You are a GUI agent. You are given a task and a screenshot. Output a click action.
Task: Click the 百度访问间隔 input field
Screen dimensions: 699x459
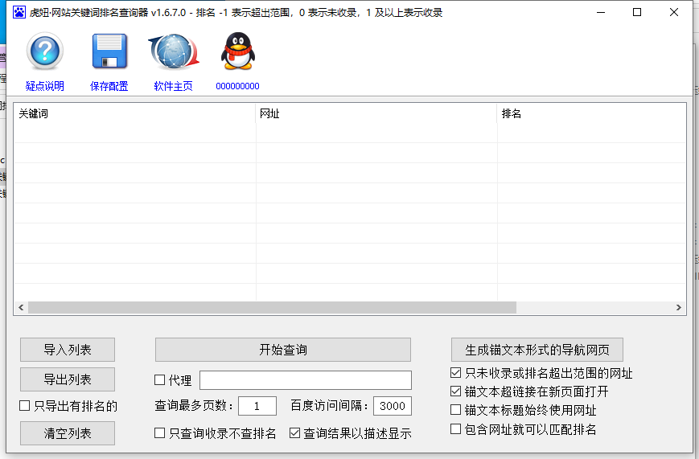click(x=393, y=406)
